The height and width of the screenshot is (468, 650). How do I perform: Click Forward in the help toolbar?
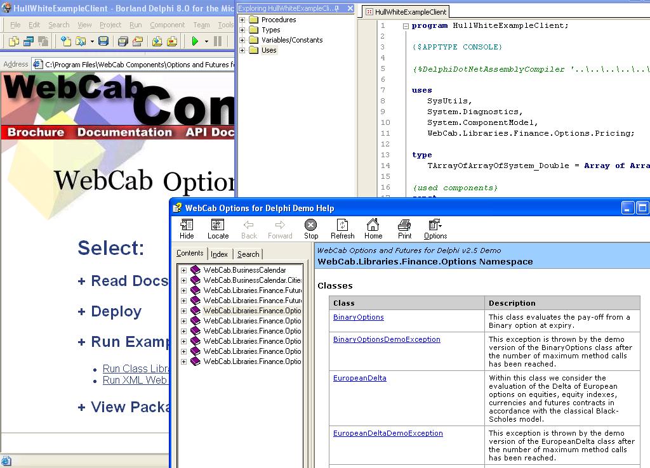(280, 229)
